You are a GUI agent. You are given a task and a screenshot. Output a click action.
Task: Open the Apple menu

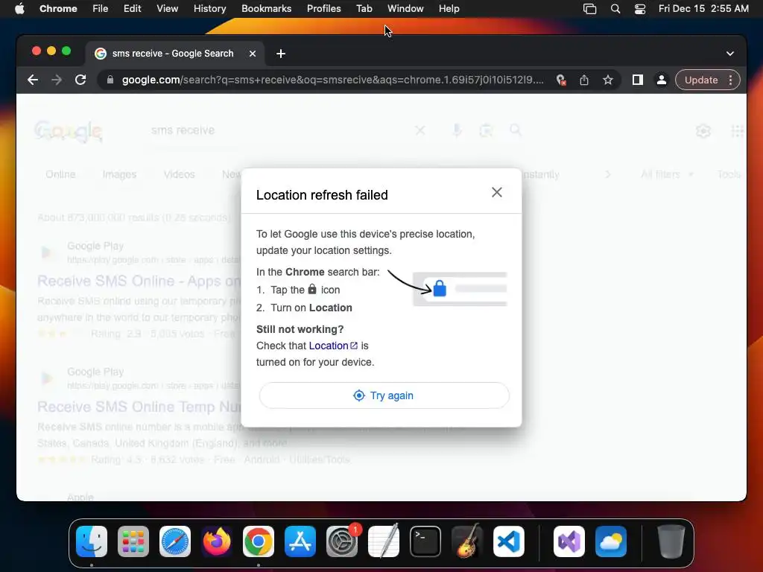[19, 8]
